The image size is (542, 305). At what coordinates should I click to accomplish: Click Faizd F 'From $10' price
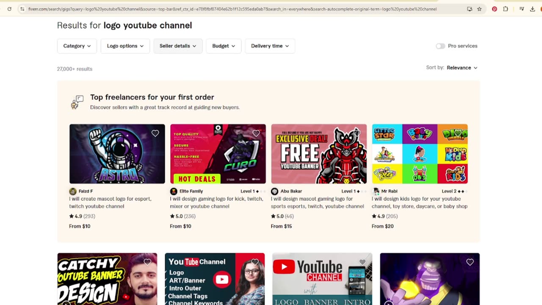point(80,226)
